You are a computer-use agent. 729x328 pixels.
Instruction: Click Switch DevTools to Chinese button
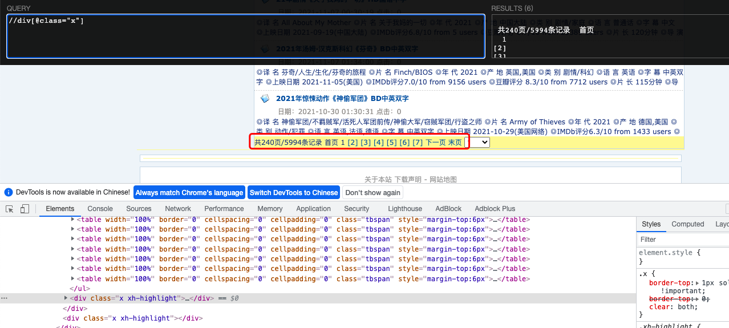coord(294,193)
